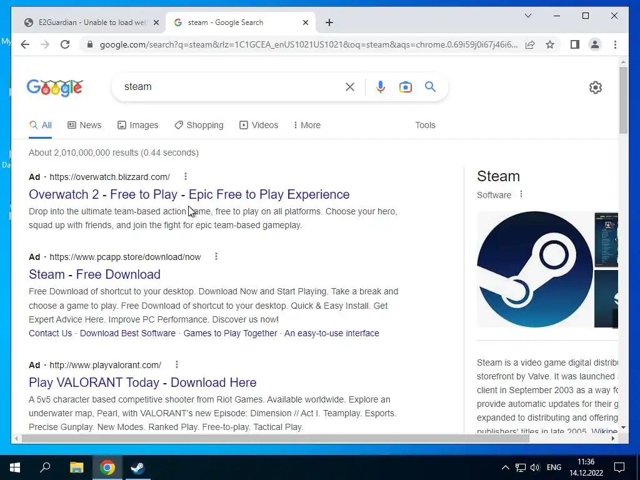Screen dimensions: 640x480
Task: Select the All results tab
Action: point(41,125)
